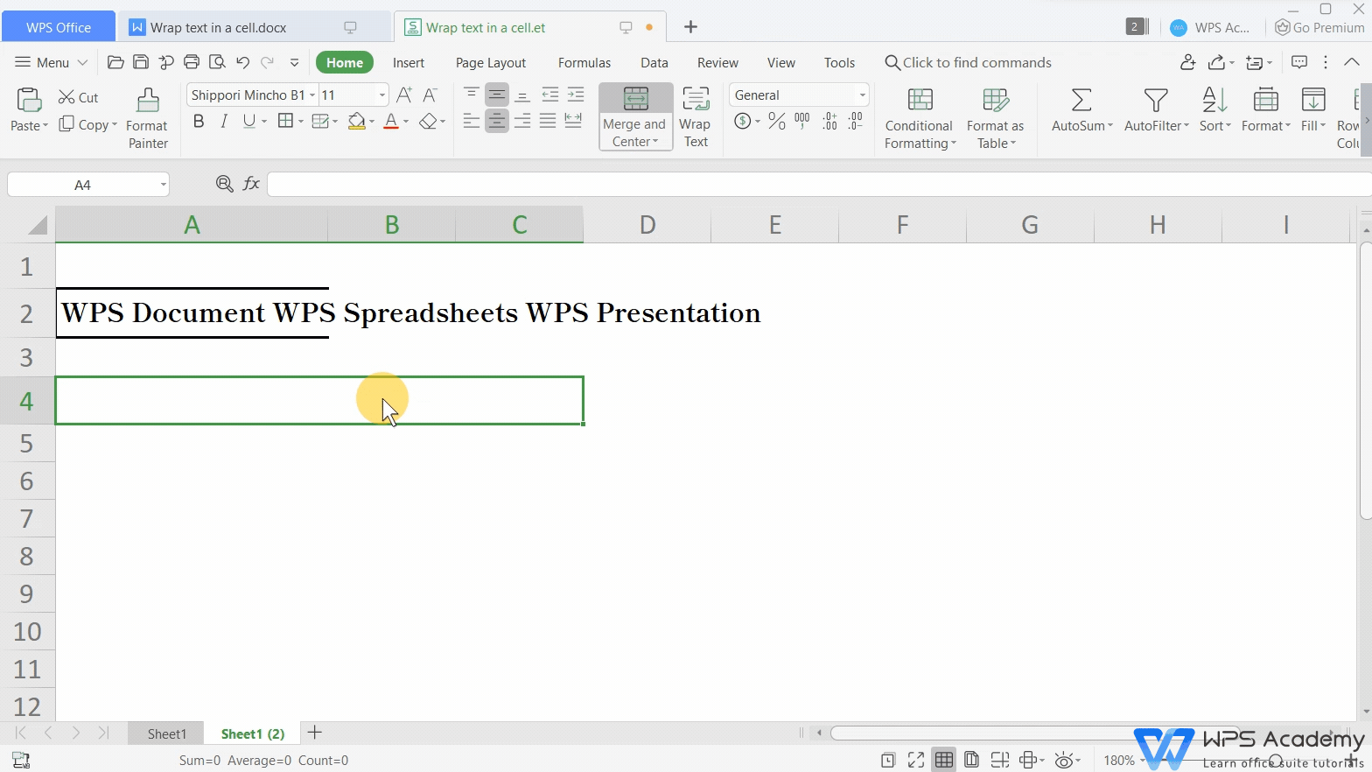Decrease indent in the cell
Image resolution: width=1372 pixels, height=772 pixels.
pyautogui.click(x=549, y=94)
